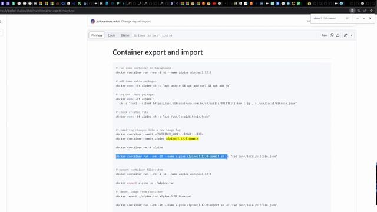Click 'docker export alpine -o ./alpine.tar' line
Viewport: 377px width, 212px height.
(x=145, y=183)
